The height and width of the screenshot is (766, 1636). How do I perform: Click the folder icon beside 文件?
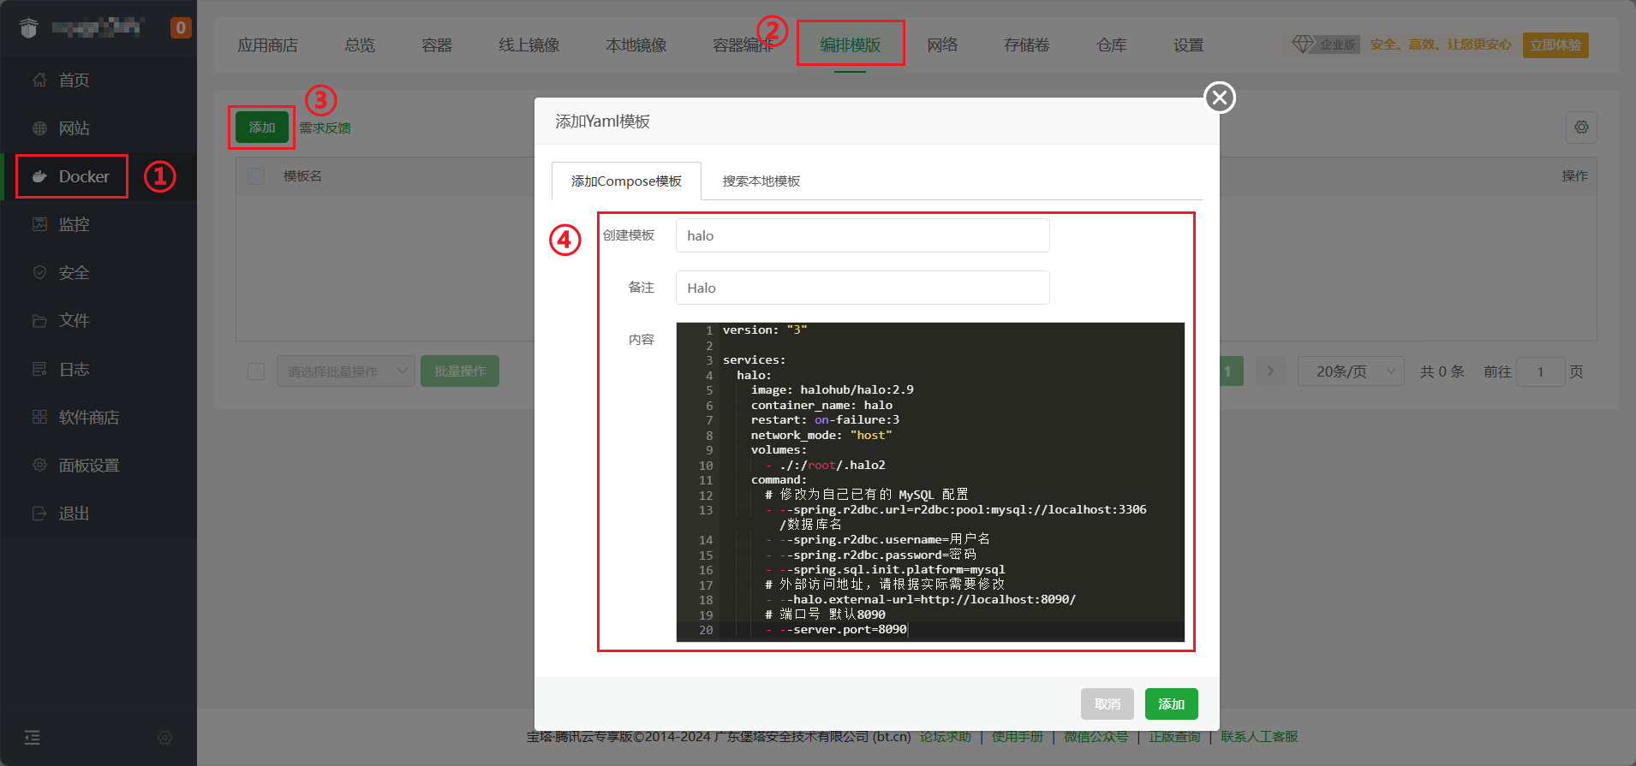point(39,321)
